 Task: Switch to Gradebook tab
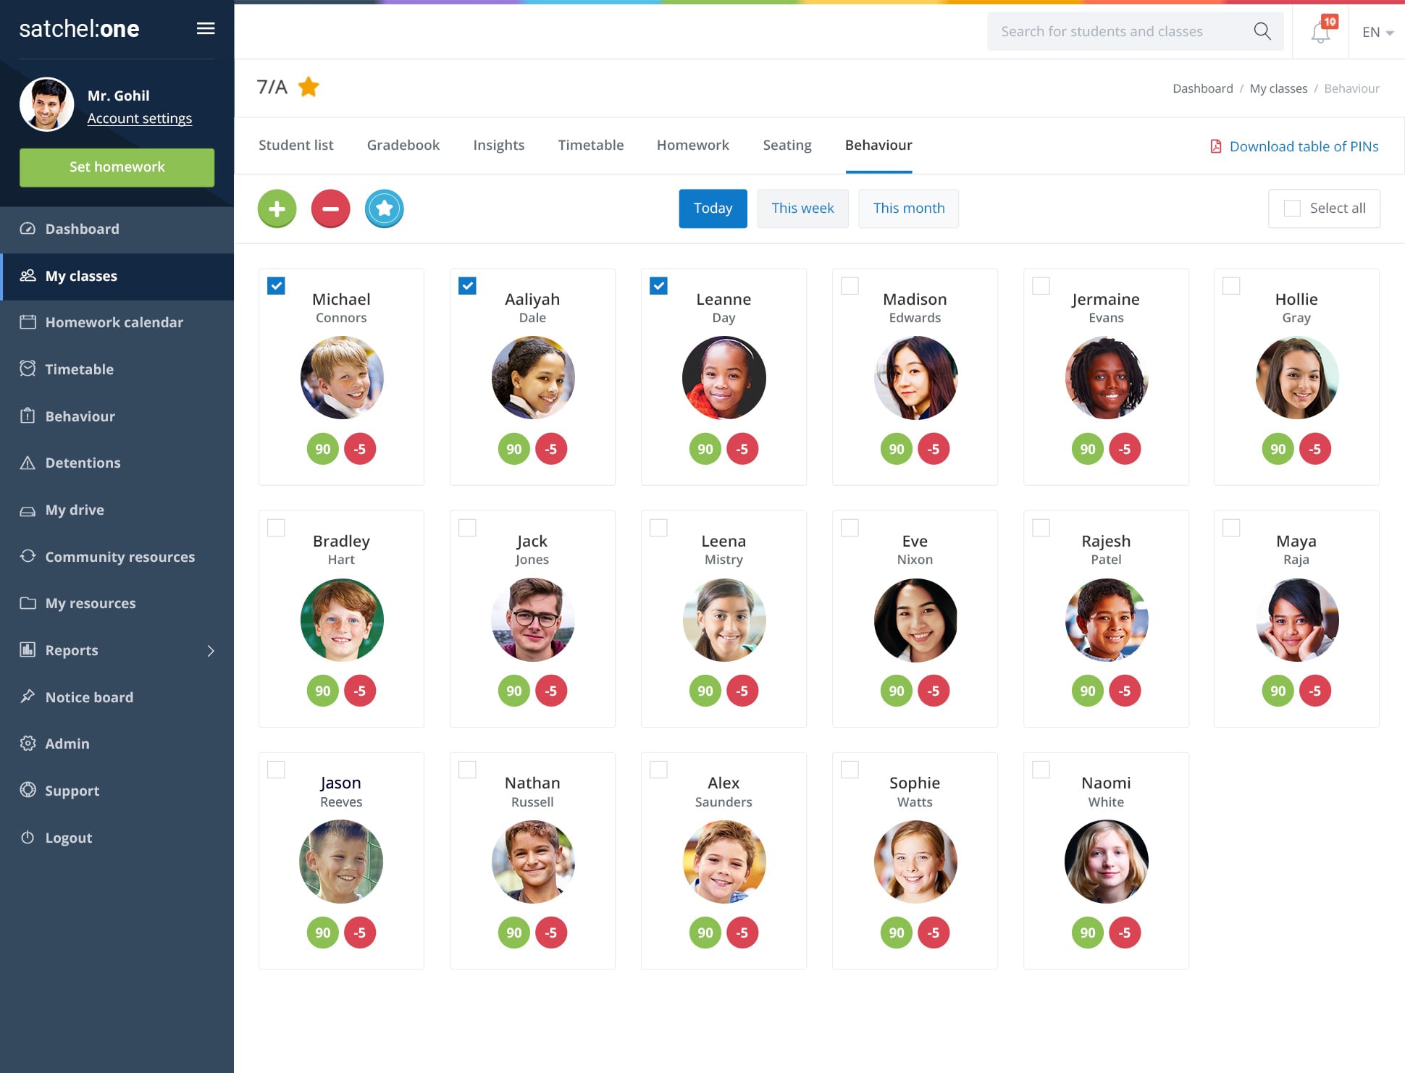pyautogui.click(x=403, y=144)
